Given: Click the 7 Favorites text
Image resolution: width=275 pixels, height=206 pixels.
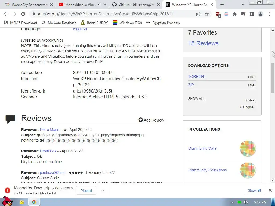Looking at the screenshot, I should coord(202,32).
